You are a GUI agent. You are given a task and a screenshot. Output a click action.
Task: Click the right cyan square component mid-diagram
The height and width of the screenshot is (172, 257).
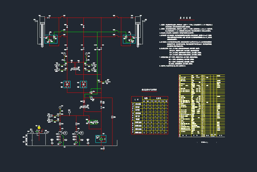(x=83, y=84)
